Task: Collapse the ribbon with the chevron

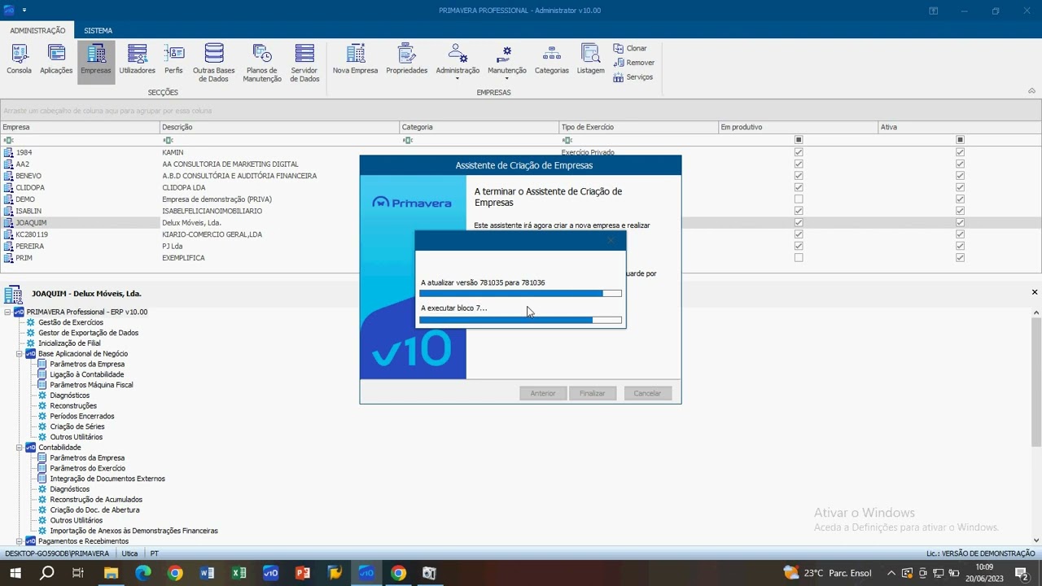Action: [x=1031, y=91]
